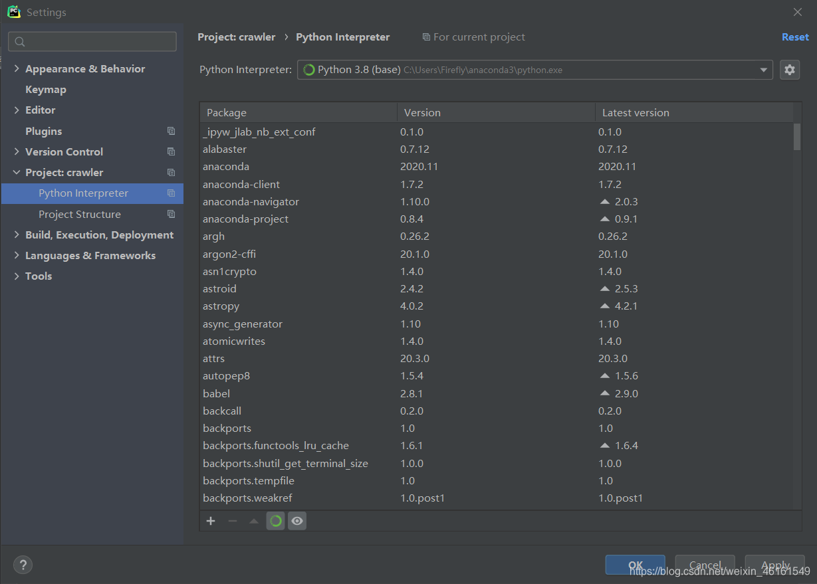Click the Apply button
Image resolution: width=817 pixels, height=584 pixels.
(775, 565)
